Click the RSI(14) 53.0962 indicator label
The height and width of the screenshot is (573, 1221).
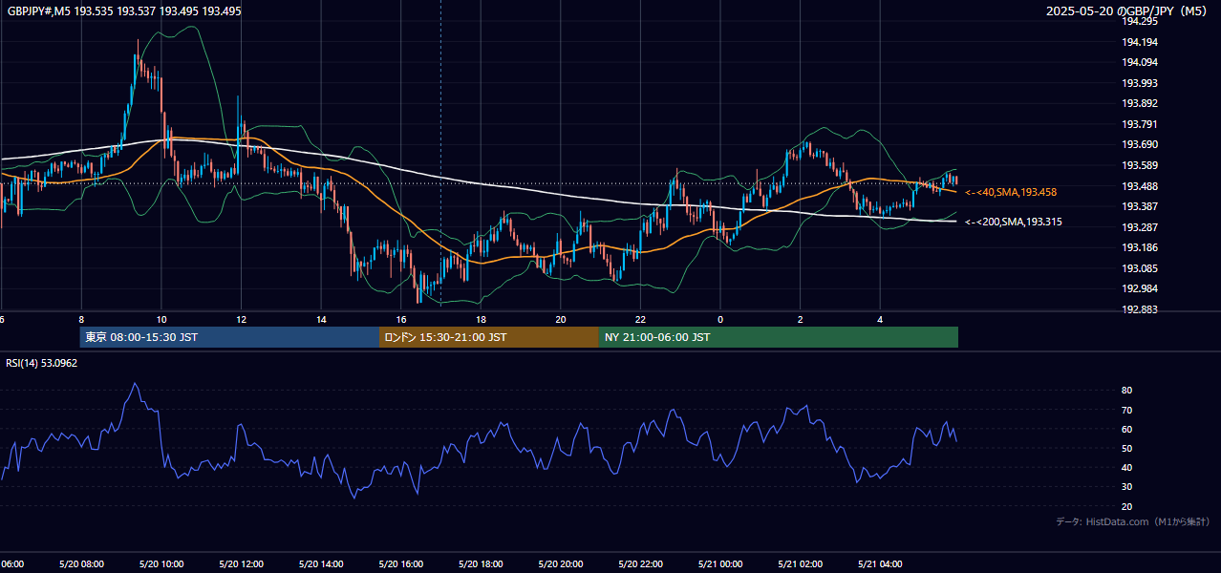pyautogui.click(x=42, y=363)
